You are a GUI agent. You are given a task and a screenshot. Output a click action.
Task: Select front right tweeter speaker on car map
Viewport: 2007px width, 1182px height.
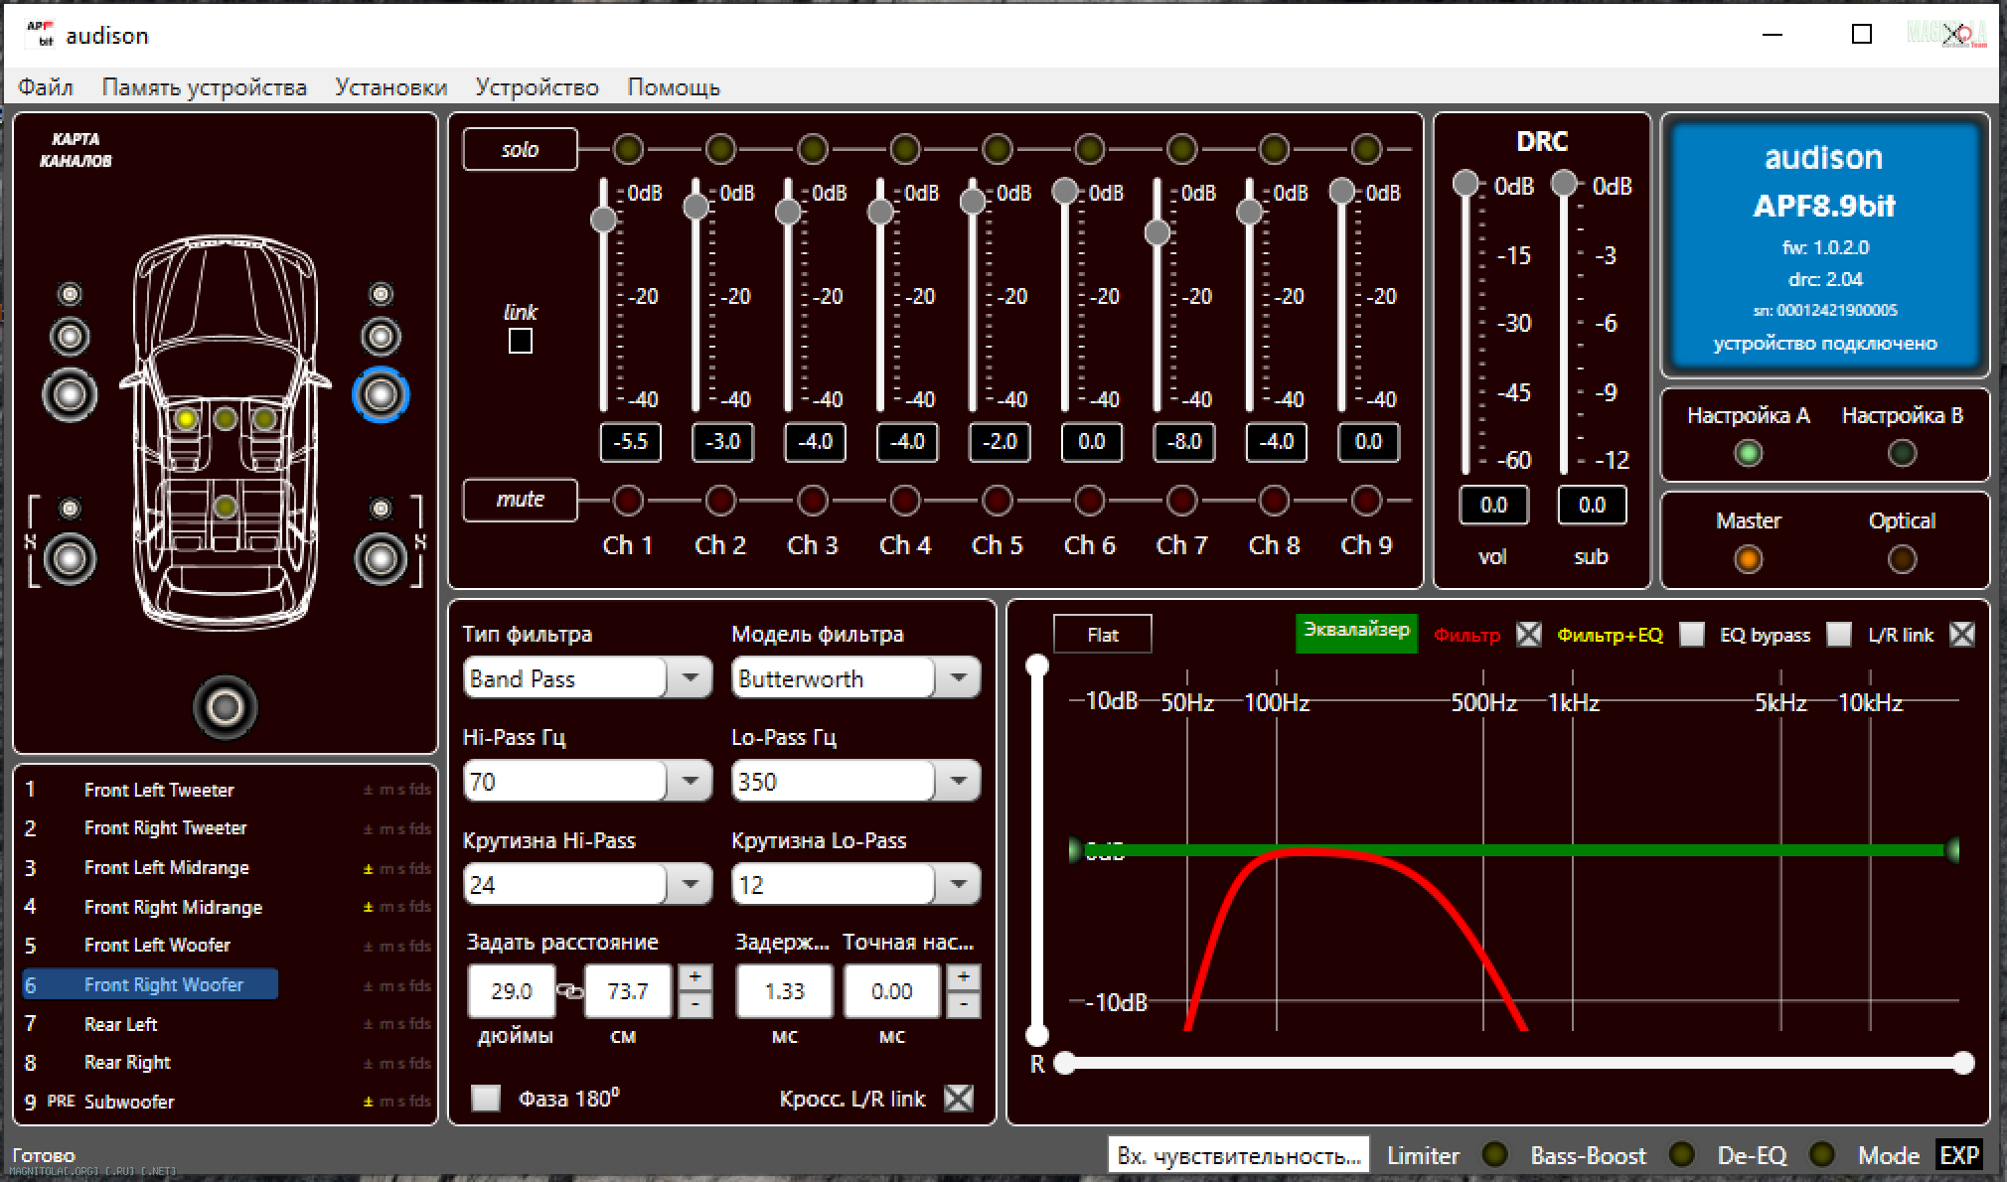tap(381, 294)
